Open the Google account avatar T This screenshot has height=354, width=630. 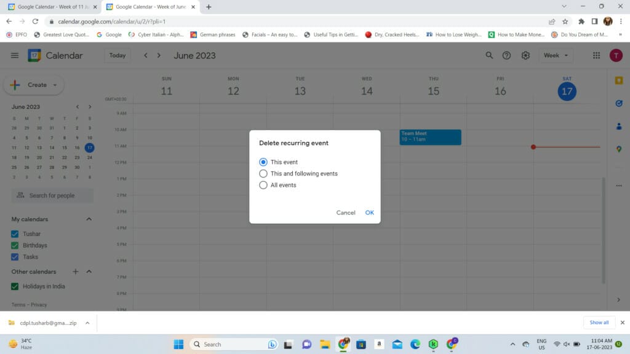click(x=615, y=55)
